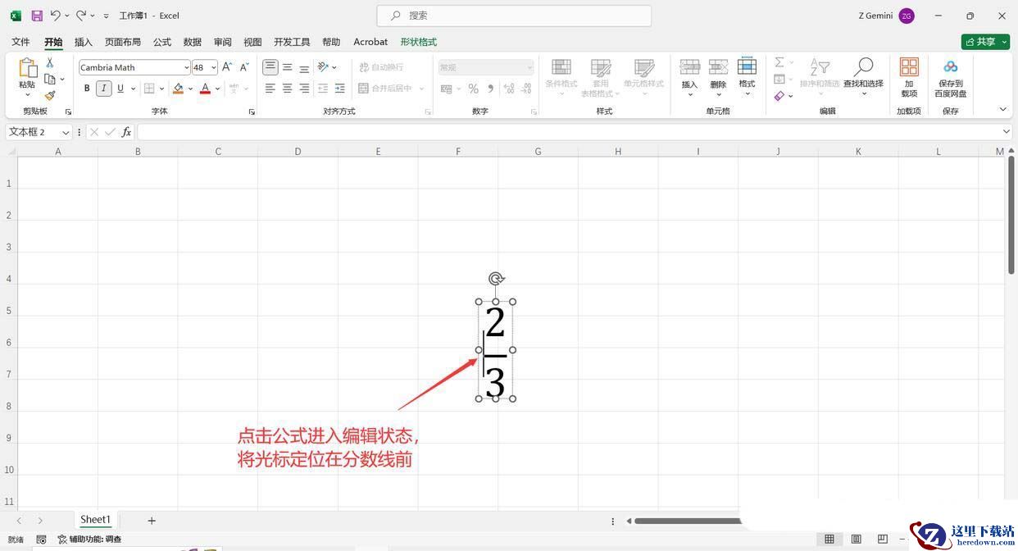Viewport: 1018px width, 551px height.
Task: Open the font size 48 dropdown
Action: click(x=214, y=67)
